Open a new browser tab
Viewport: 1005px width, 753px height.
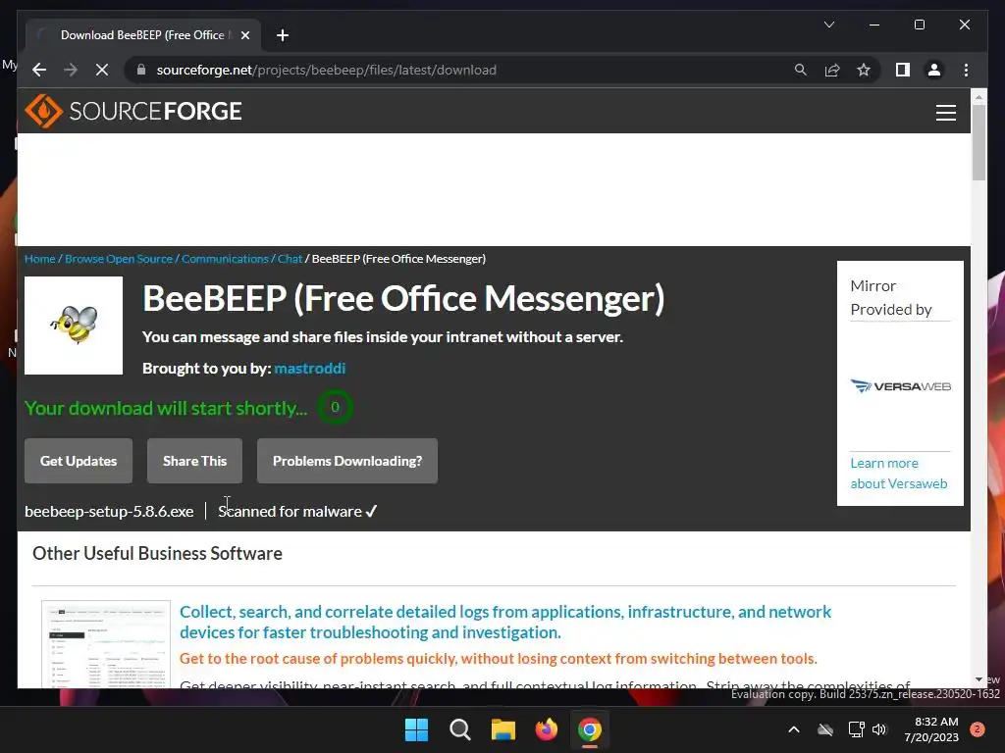click(x=283, y=35)
